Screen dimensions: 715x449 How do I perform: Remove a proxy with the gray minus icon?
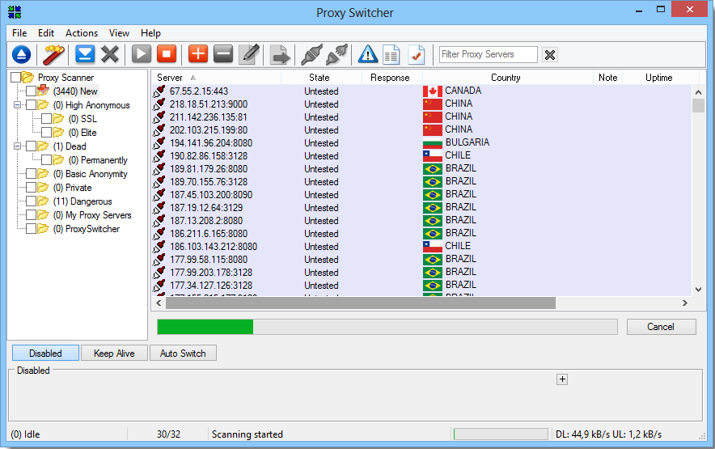click(x=223, y=54)
